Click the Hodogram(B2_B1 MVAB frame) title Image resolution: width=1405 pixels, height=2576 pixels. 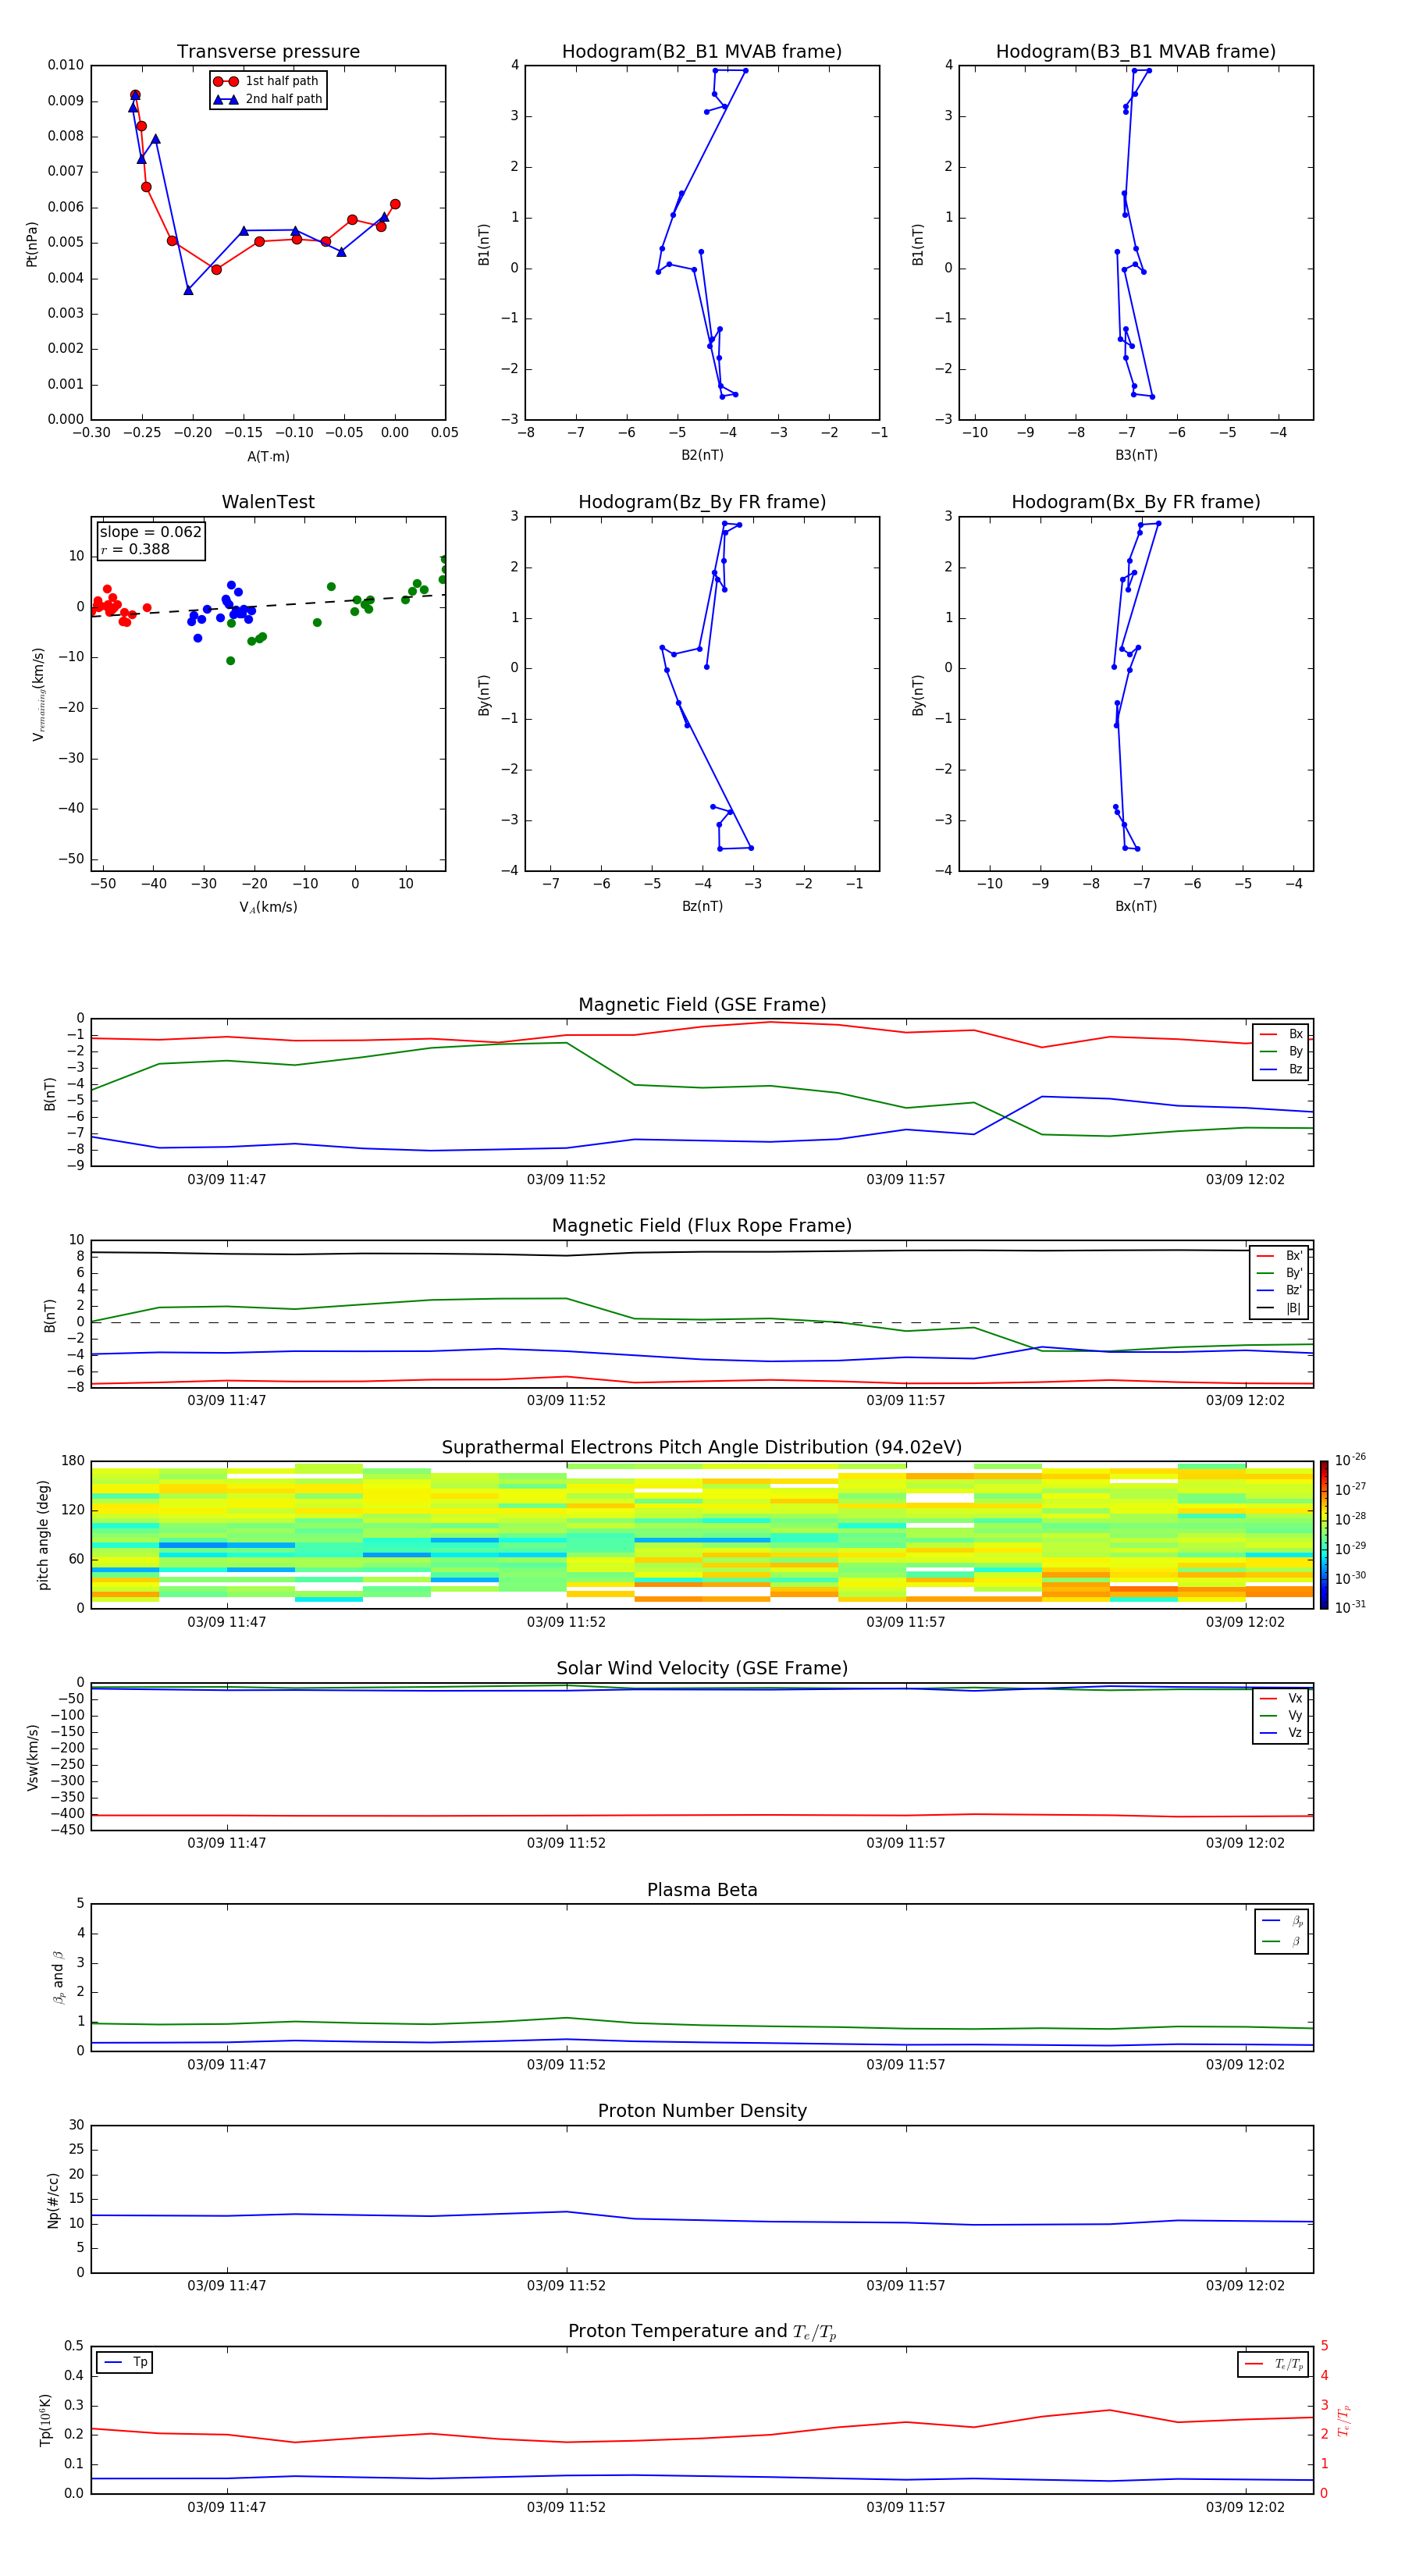[702, 52]
